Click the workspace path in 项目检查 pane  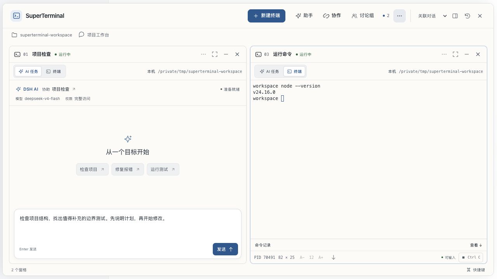(200, 71)
